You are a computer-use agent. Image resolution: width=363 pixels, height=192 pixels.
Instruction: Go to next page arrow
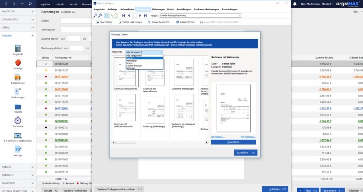coord(140,16)
